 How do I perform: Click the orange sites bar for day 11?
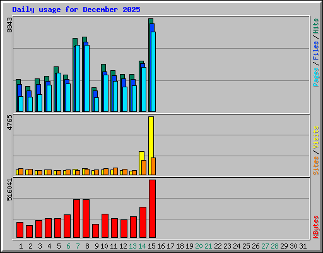[115, 171]
